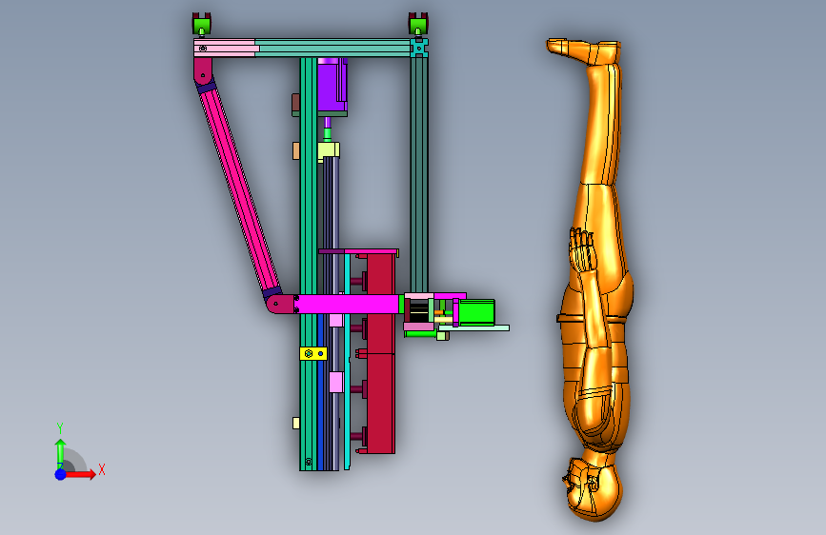The width and height of the screenshot is (826, 535).
Task: Select the top-left green roller wheel
Action: point(201,26)
